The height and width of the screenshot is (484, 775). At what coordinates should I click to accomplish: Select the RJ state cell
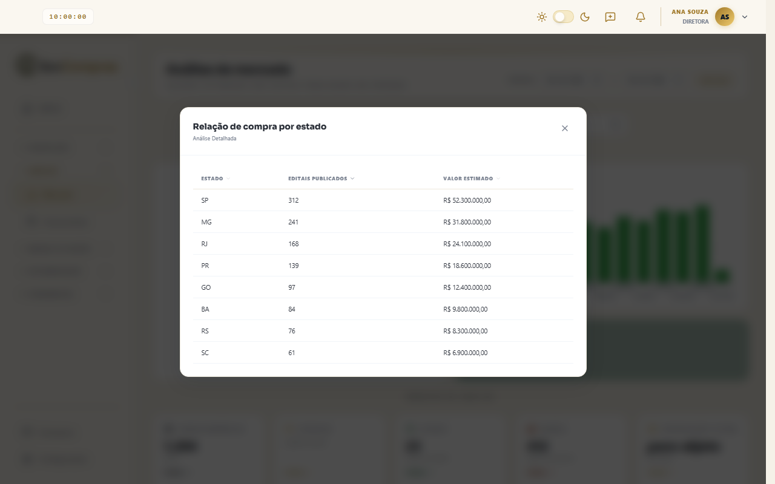[205, 244]
